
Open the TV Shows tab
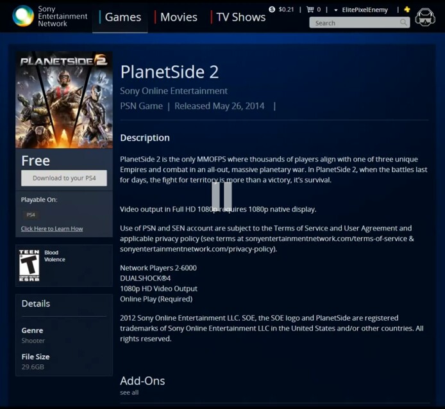(x=240, y=17)
